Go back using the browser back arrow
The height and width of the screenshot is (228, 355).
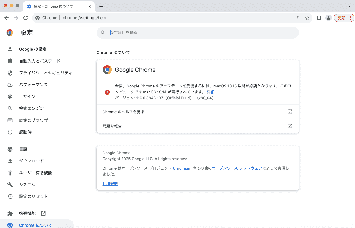point(7,18)
